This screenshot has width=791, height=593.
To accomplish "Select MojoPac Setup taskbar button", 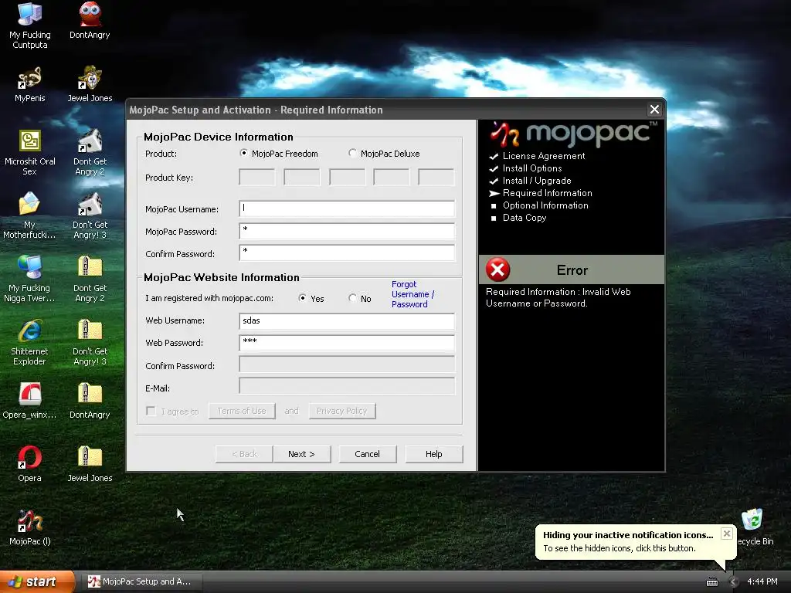I will point(142,582).
